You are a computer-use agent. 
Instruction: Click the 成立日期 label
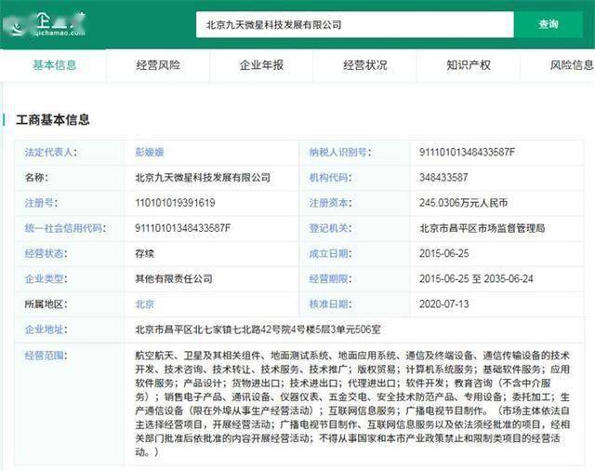tap(330, 254)
